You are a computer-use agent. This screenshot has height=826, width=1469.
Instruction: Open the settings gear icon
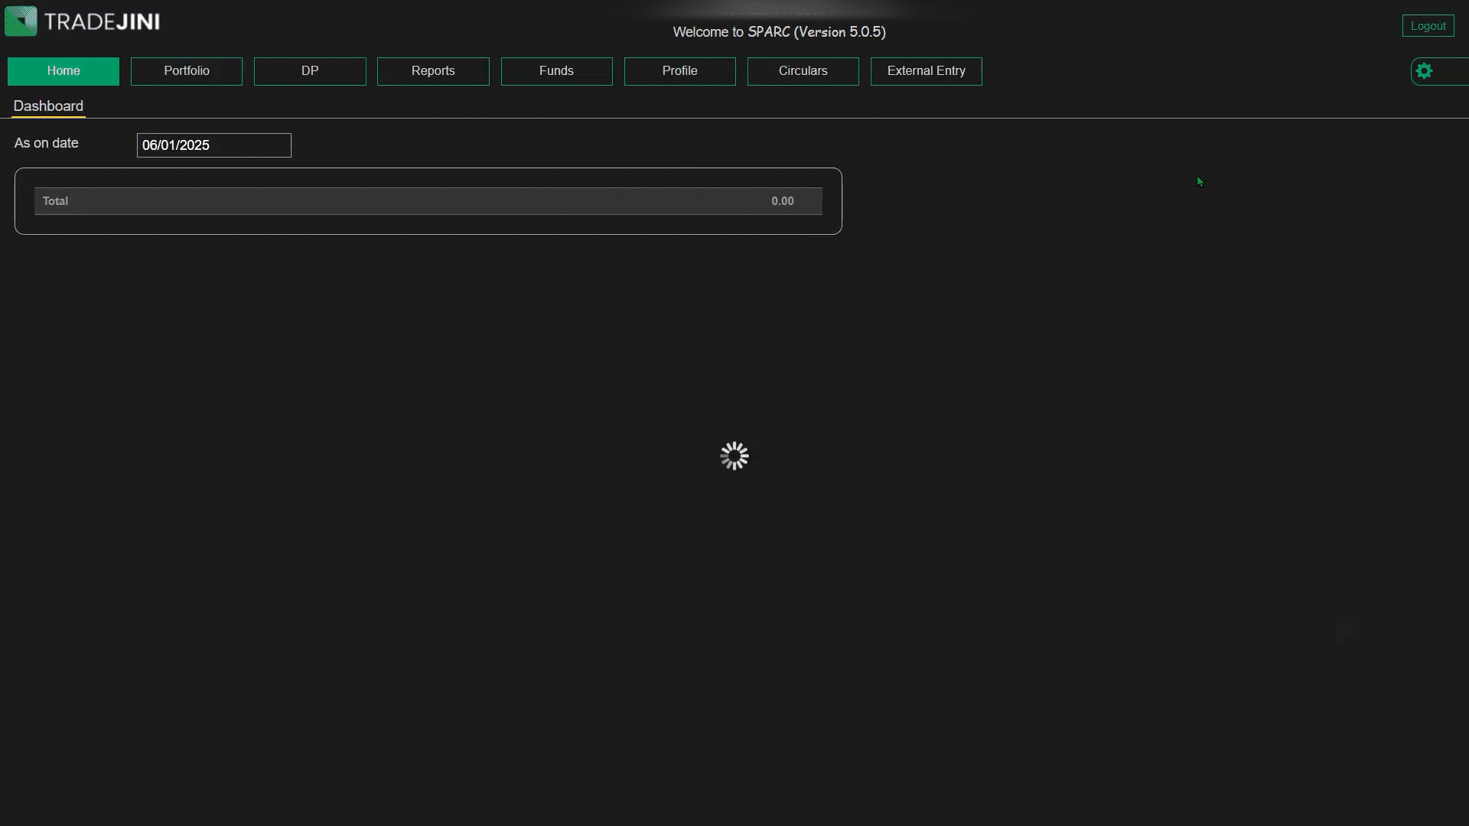[1424, 71]
